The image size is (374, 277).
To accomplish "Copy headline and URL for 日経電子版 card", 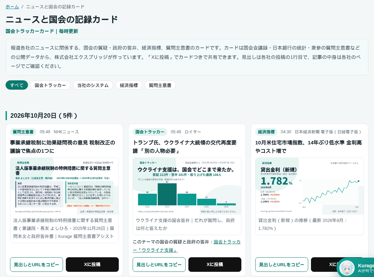I will coord(282,264).
